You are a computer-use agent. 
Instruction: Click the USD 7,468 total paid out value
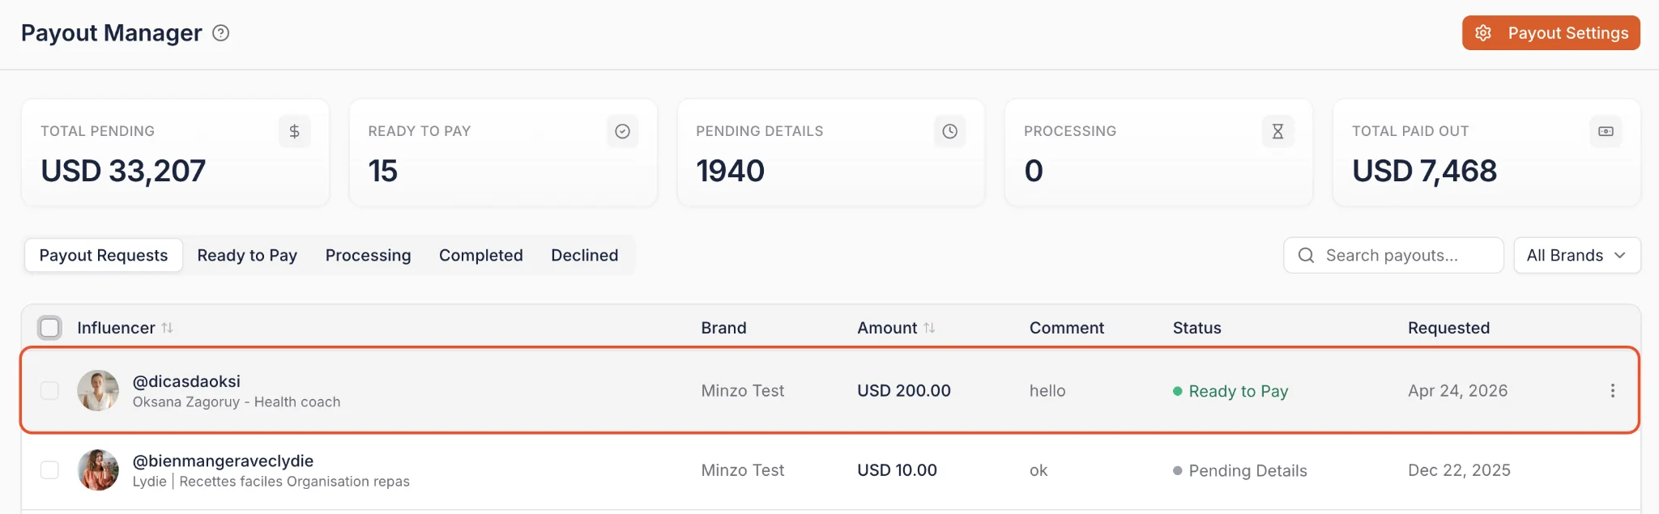pos(1424,171)
